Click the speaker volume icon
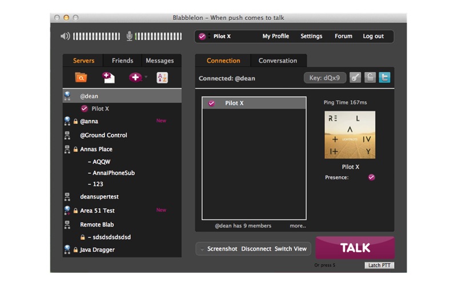 (x=65, y=36)
